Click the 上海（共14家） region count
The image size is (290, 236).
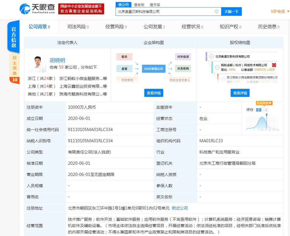click(x=42, y=87)
